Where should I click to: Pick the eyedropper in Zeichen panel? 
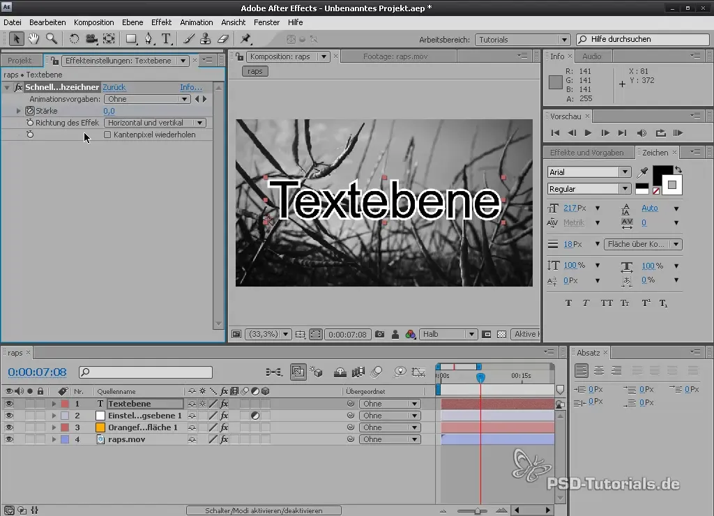[643, 172]
